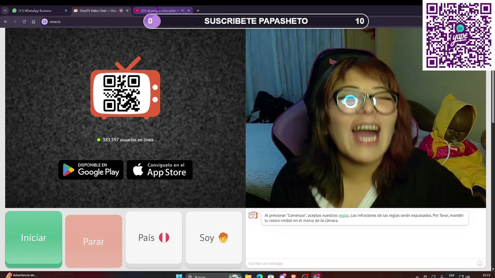This screenshot has height=278, width=495.
Task: Click the 383.597 usuarios en línea text
Action: click(x=128, y=140)
